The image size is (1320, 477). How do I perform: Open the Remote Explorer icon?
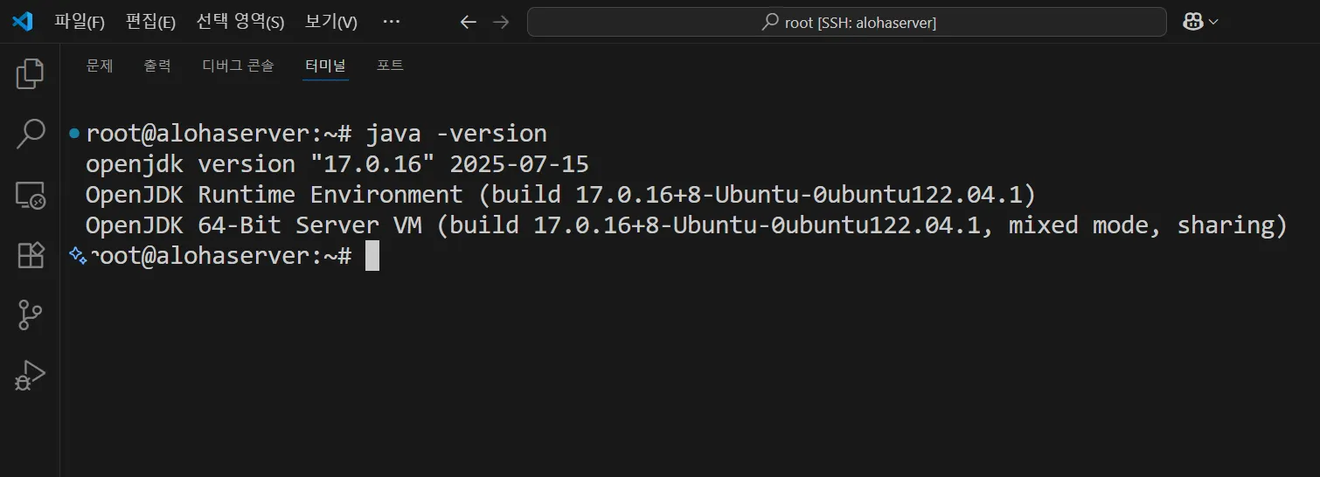[x=30, y=195]
